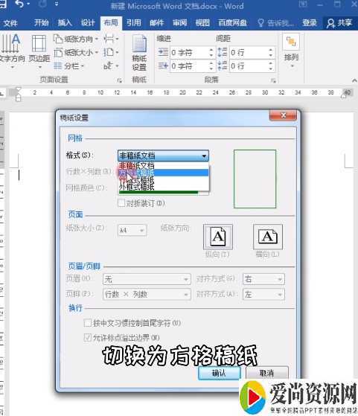Select 行线式稿纸 in the format list
358x416 pixels.
click(164, 180)
